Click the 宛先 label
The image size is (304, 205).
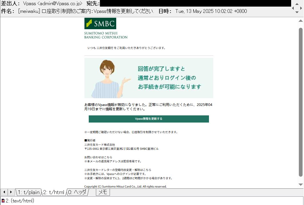[93, 3]
